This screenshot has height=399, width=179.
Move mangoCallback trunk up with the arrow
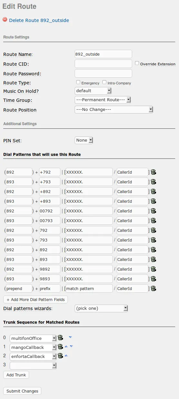pos(66,346)
